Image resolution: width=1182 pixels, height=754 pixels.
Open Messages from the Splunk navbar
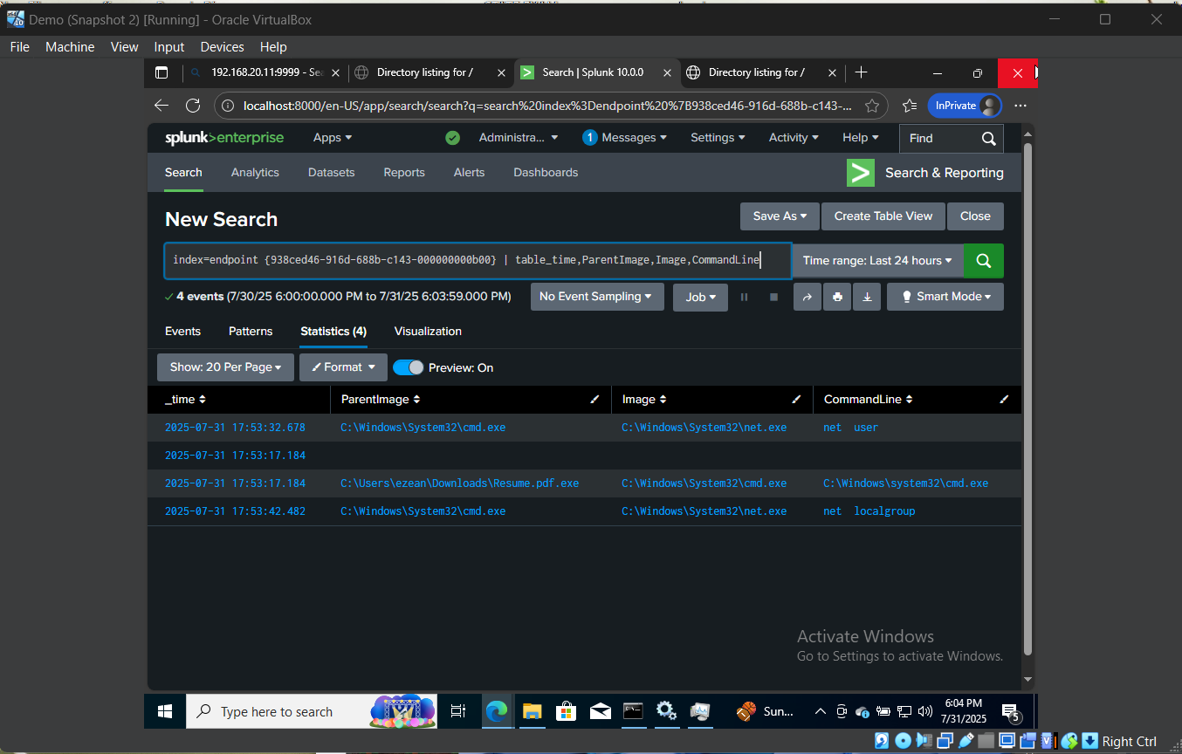coord(625,137)
